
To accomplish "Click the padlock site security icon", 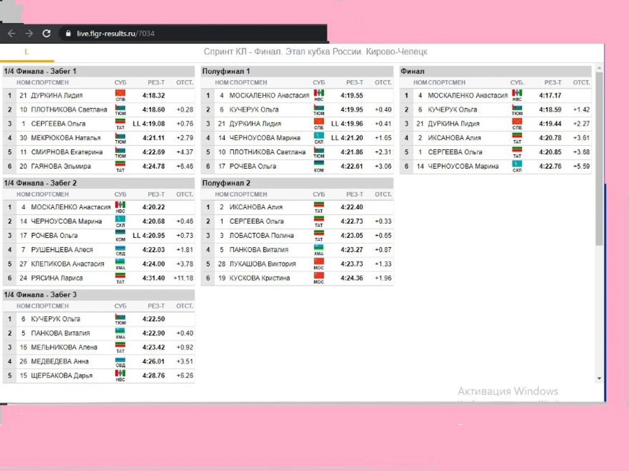I will [68, 34].
